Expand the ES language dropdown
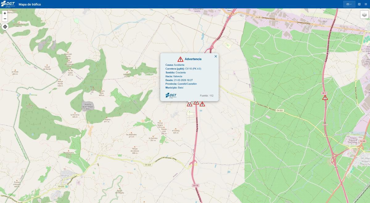 (x=349, y=4)
